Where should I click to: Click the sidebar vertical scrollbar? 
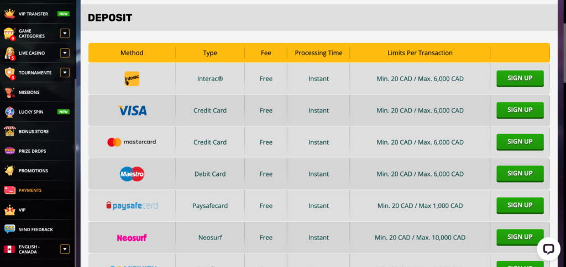click(x=75, y=173)
